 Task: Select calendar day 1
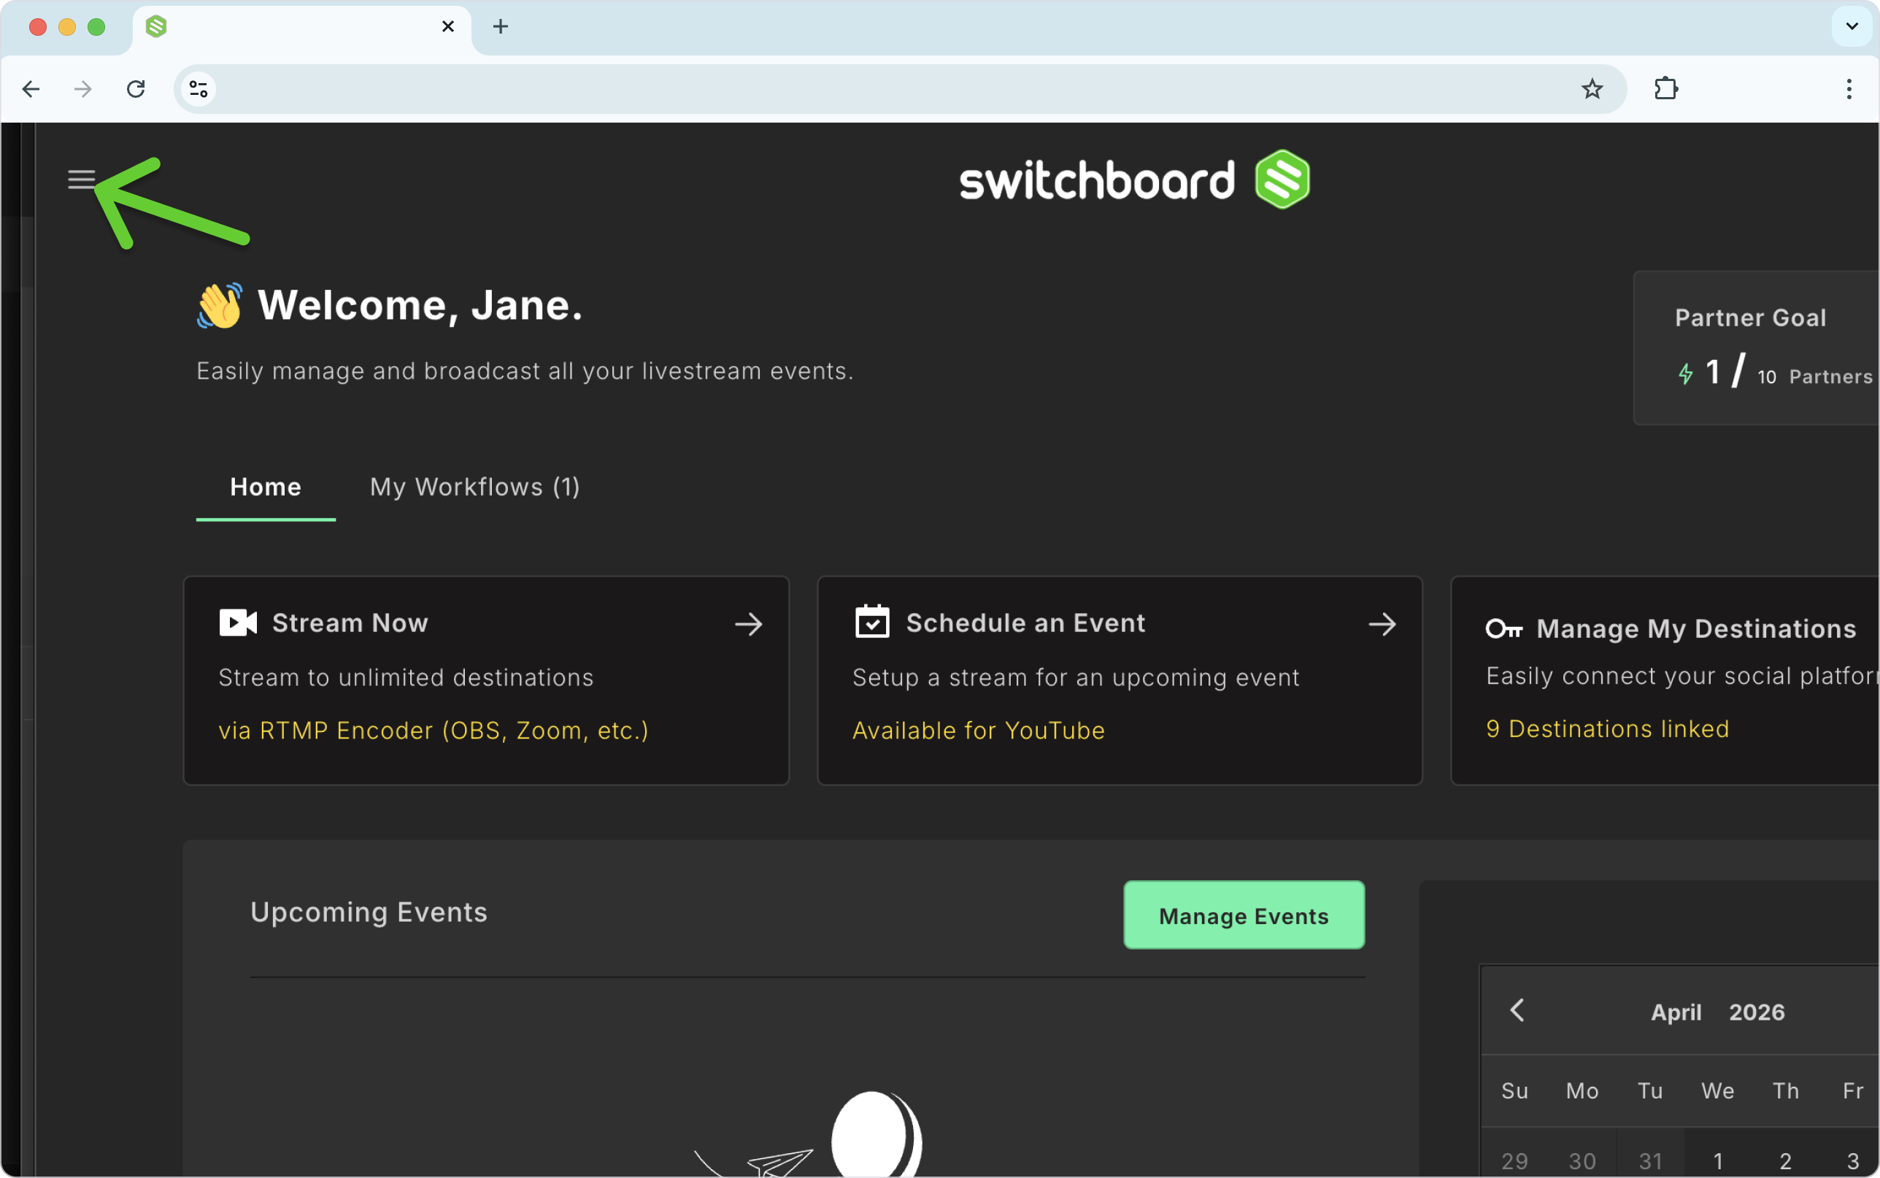tap(1718, 1161)
